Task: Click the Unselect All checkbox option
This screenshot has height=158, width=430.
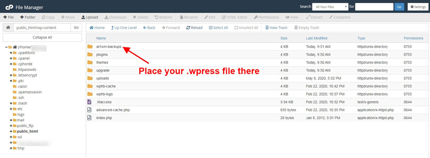Action: 246,28
